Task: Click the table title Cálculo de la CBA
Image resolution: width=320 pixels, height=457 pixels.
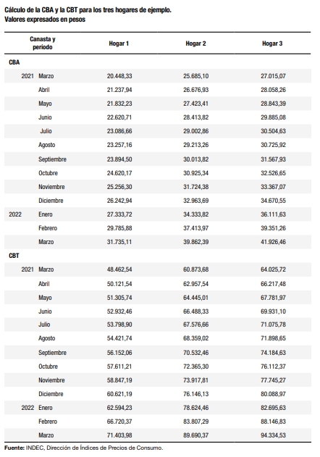Action: [88, 10]
